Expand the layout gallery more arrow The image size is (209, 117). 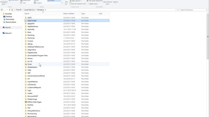[x=62, y=3]
